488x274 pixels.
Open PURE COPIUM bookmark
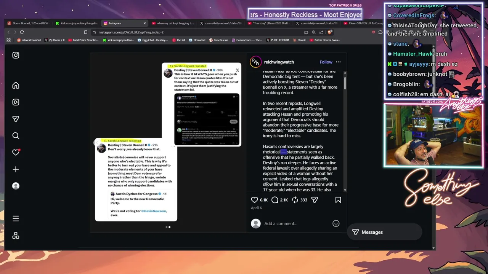pyautogui.click(x=278, y=40)
